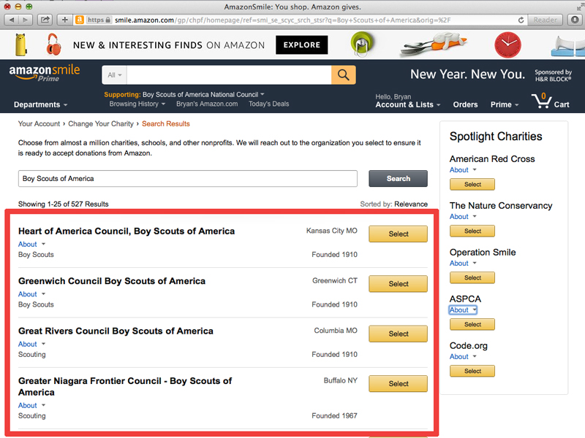Click the orange magnifier search button
The height and width of the screenshot is (438, 585).
pos(343,75)
